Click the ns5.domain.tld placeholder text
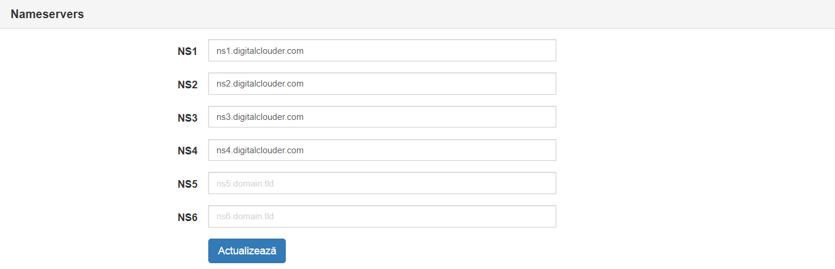The image size is (835, 269). click(x=245, y=184)
